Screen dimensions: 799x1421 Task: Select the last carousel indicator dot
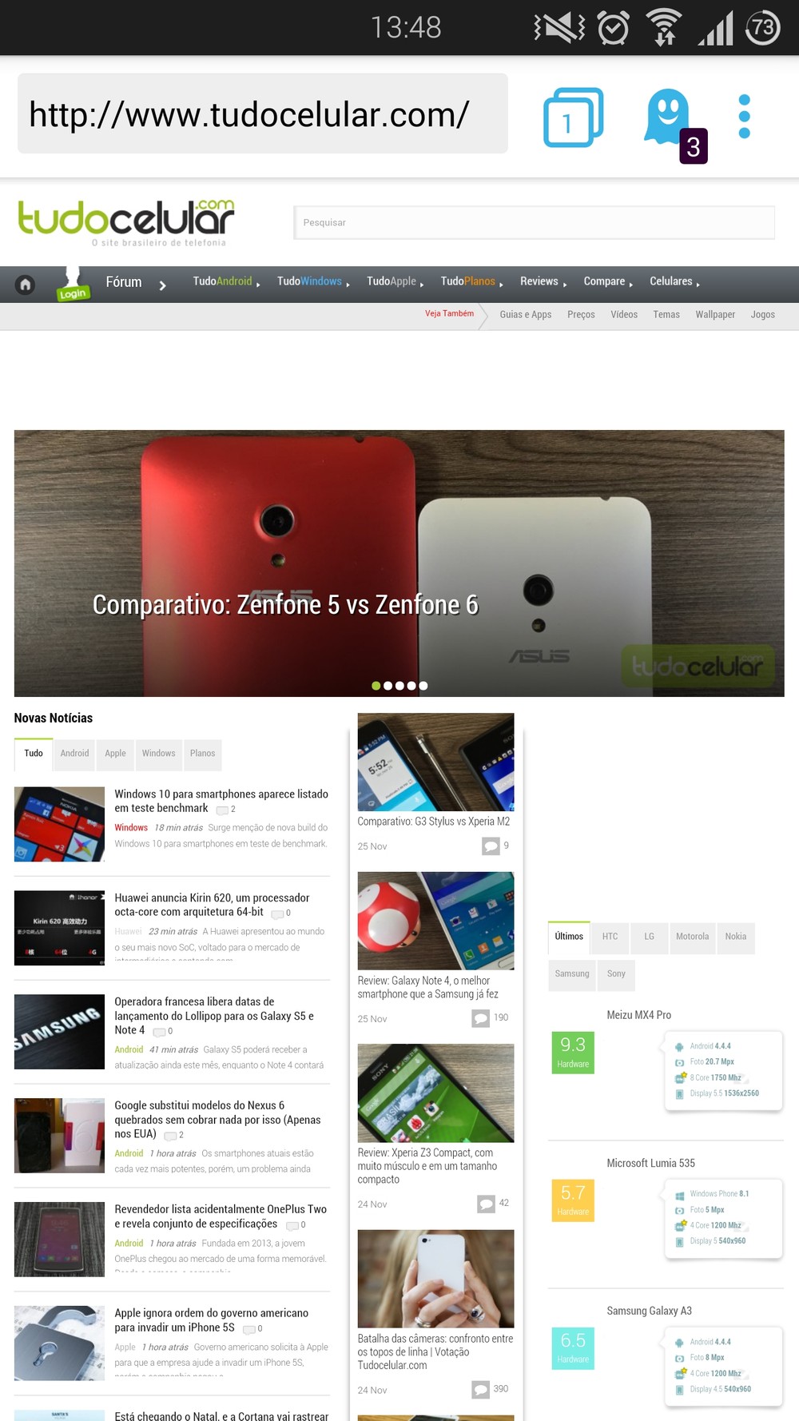423,686
